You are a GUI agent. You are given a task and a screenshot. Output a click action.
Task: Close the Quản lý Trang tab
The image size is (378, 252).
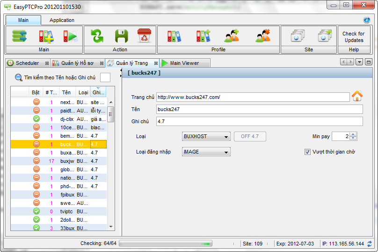tap(156, 63)
